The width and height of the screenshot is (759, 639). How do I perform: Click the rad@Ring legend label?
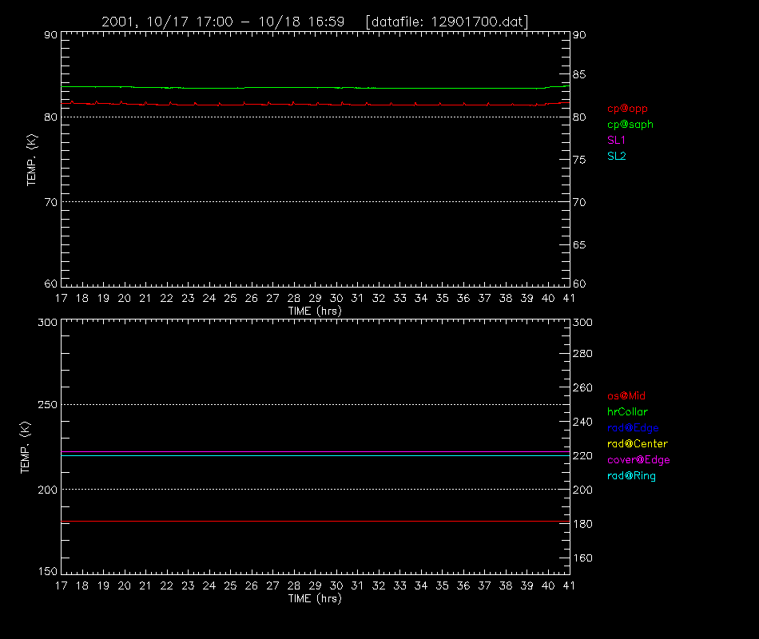[x=632, y=476]
